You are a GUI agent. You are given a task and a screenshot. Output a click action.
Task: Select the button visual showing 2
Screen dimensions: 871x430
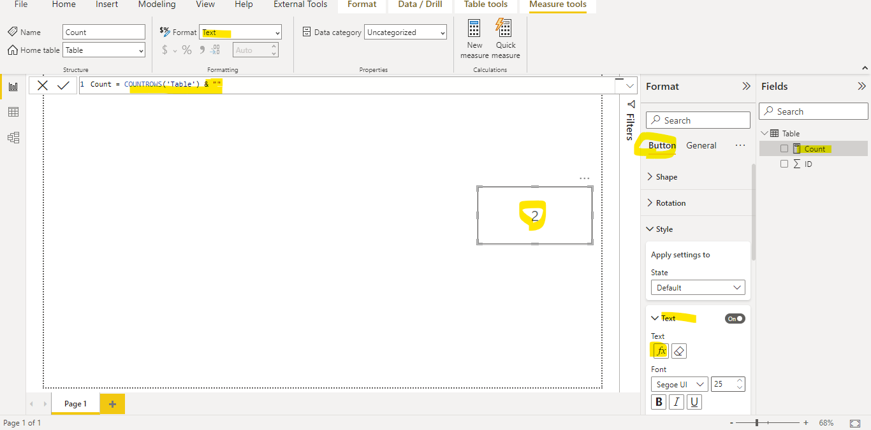pyautogui.click(x=535, y=215)
